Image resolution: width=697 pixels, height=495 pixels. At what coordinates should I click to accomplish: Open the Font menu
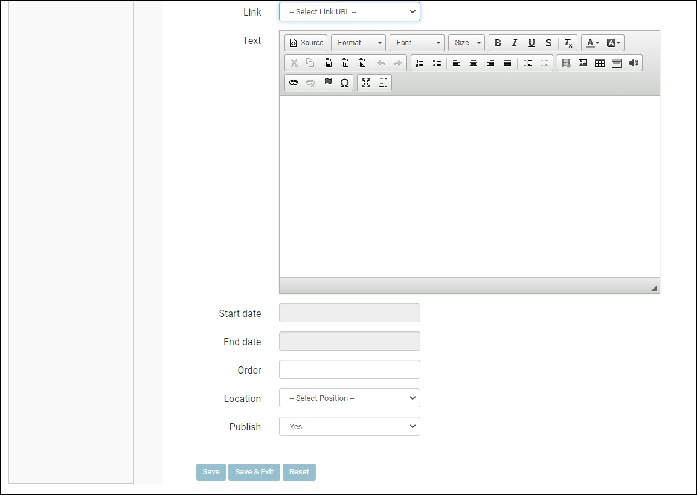[417, 43]
